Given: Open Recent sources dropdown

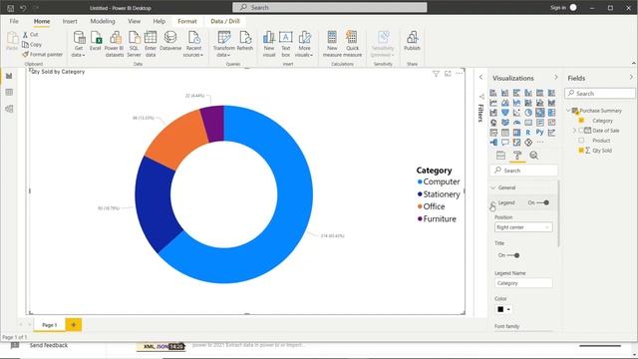Looking at the screenshot, I should [192, 44].
